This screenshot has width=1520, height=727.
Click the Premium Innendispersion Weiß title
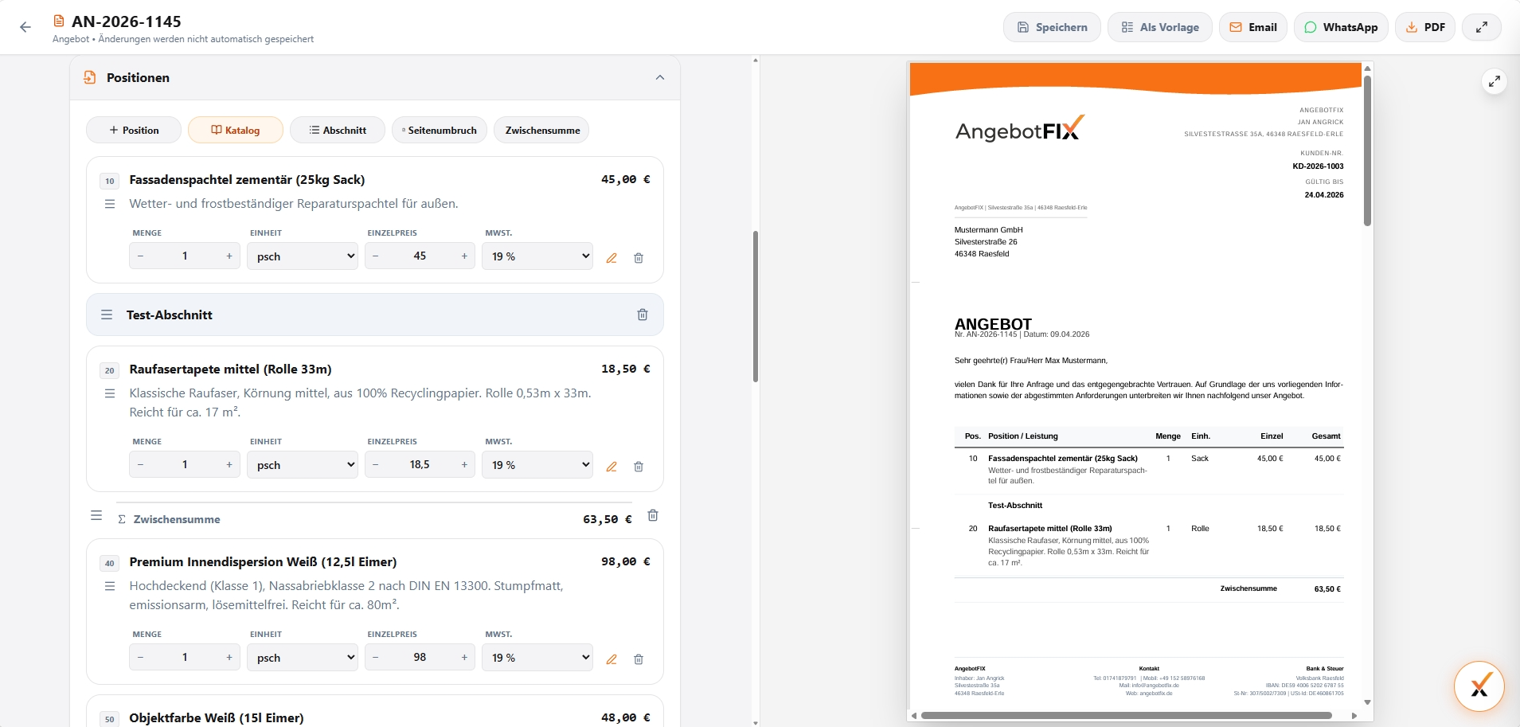click(264, 562)
